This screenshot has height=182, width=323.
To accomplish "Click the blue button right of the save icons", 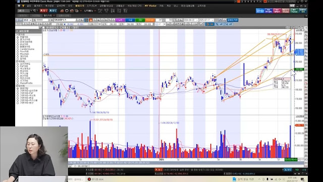I will tap(233, 20).
